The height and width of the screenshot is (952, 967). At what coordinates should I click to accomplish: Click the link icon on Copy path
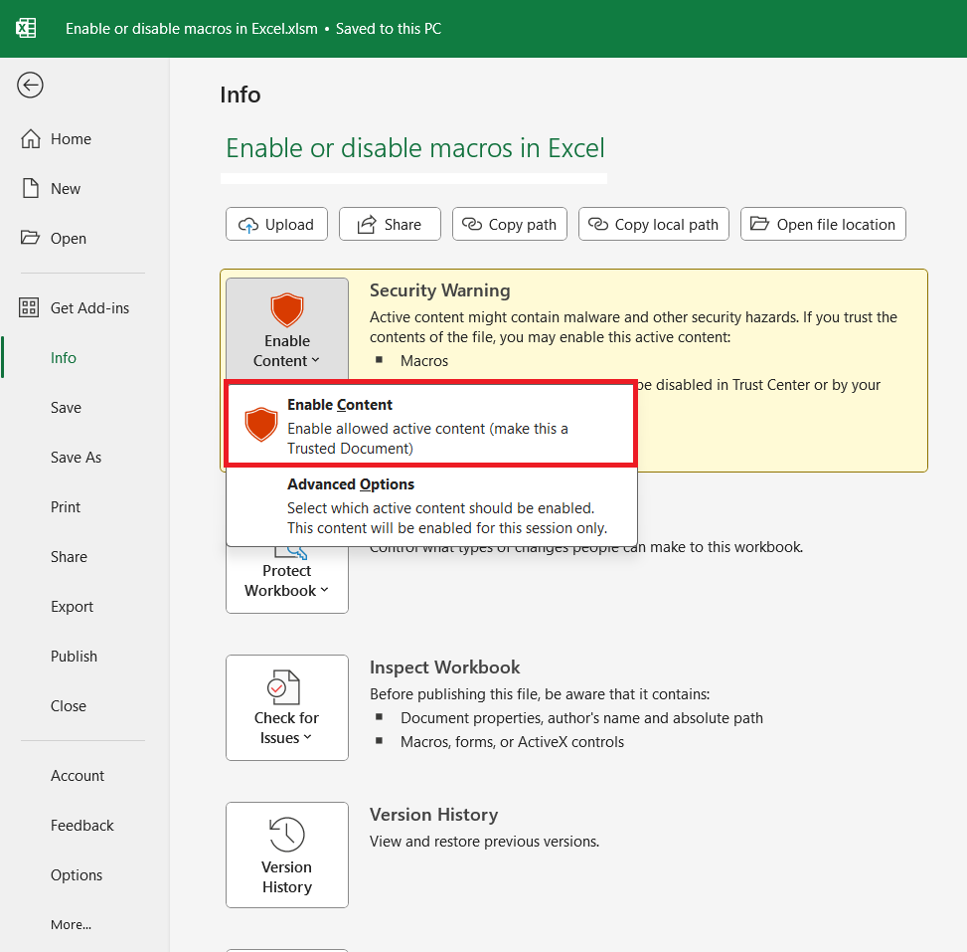tap(472, 224)
